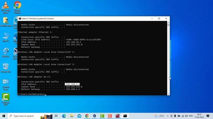Open the weather widget showing 27°C
The width and height of the screenshot is (213, 119).
159,116
